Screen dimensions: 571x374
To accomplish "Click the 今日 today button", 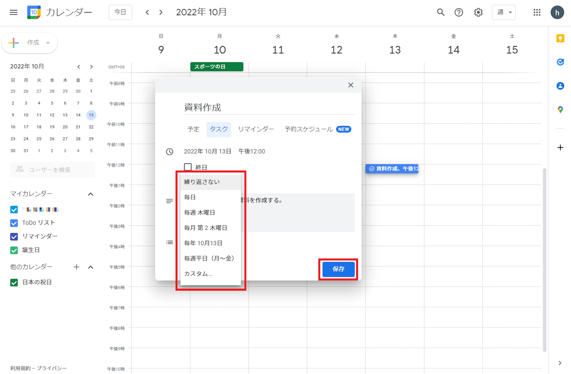I will tap(120, 12).
